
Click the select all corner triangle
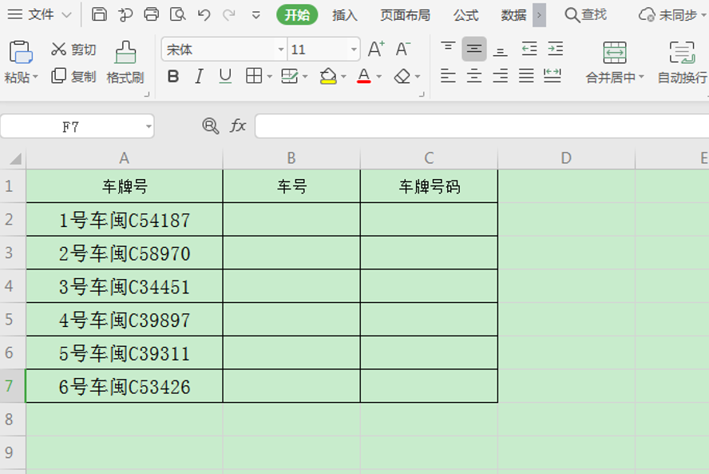coord(14,158)
